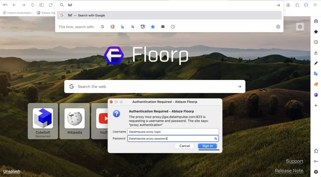Click the URL bar containing 'fef'
The image size is (321, 177).
(169, 5)
